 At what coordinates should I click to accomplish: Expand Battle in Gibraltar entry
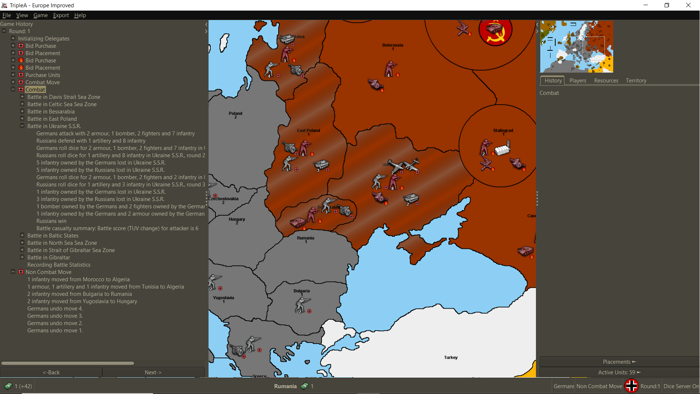click(22, 257)
